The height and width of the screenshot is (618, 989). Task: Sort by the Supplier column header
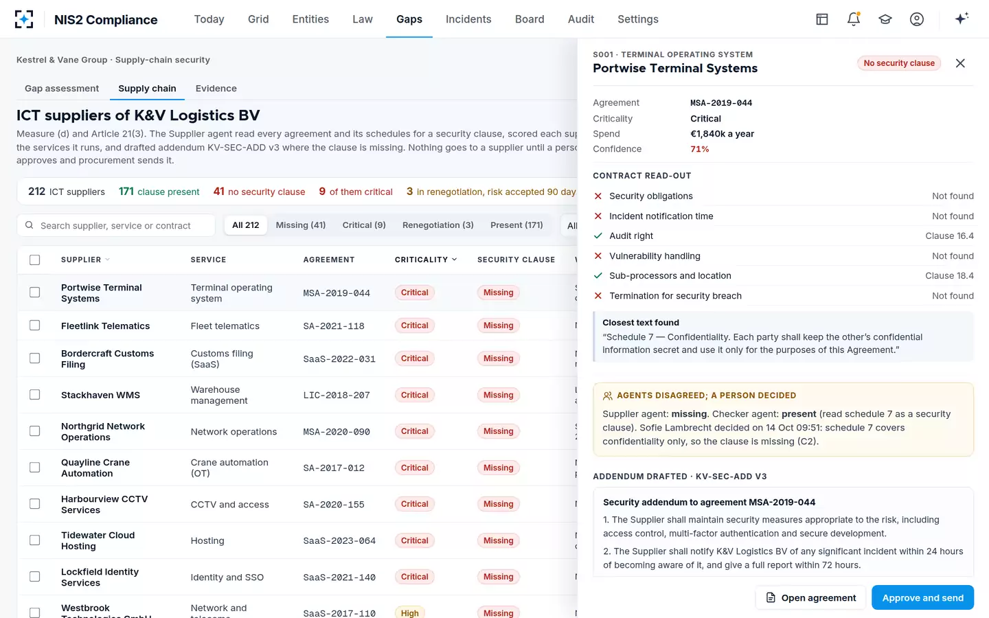tap(85, 260)
